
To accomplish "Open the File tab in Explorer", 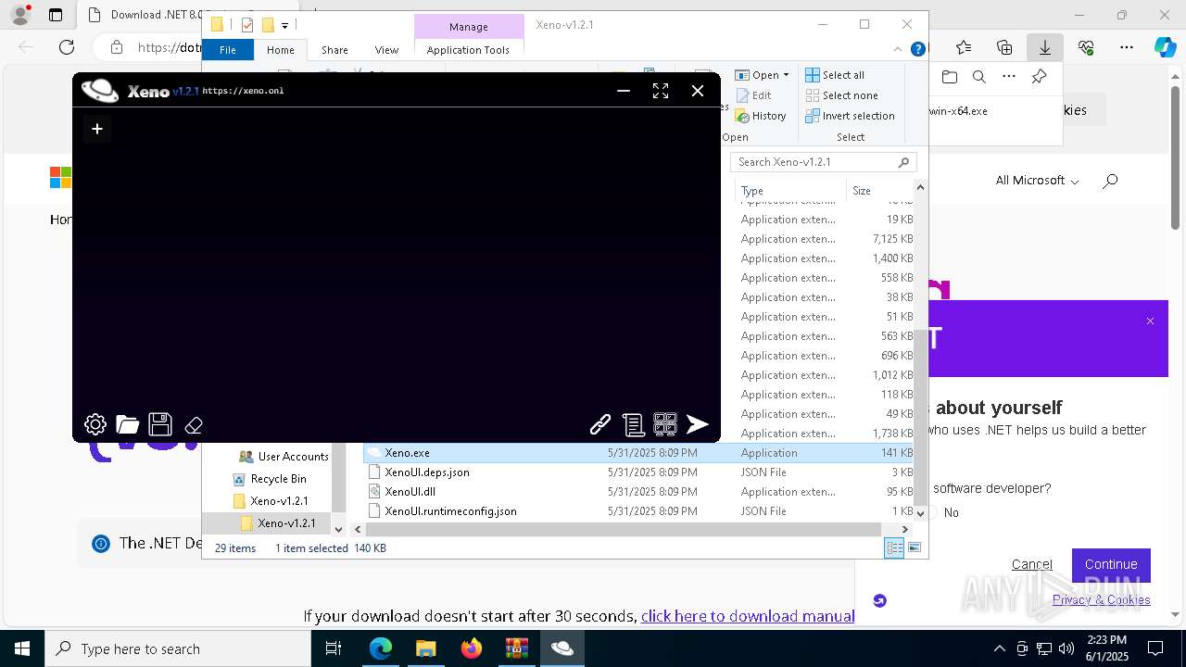I will click(x=227, y=50).
